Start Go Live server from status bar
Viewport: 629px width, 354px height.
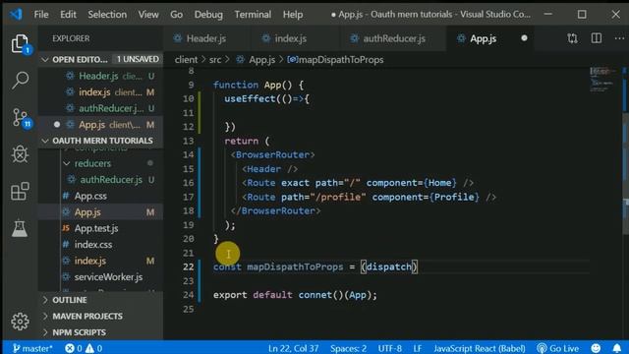[558, 348]
